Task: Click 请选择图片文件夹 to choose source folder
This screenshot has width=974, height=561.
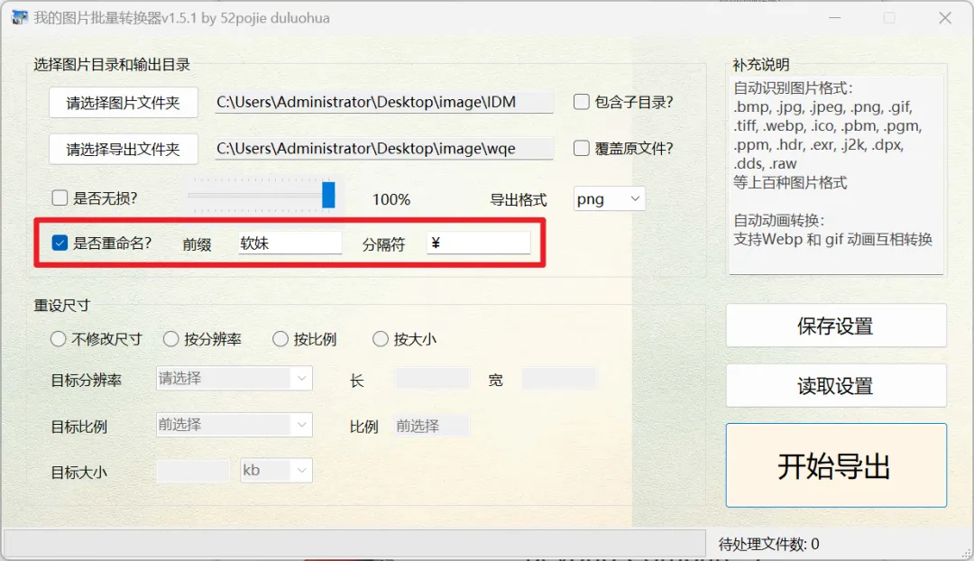Action: [123, 102]
